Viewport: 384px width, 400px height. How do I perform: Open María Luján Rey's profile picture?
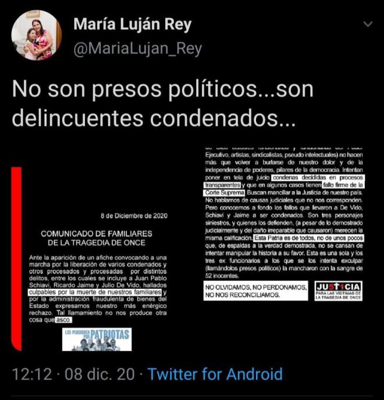point(37,35)
